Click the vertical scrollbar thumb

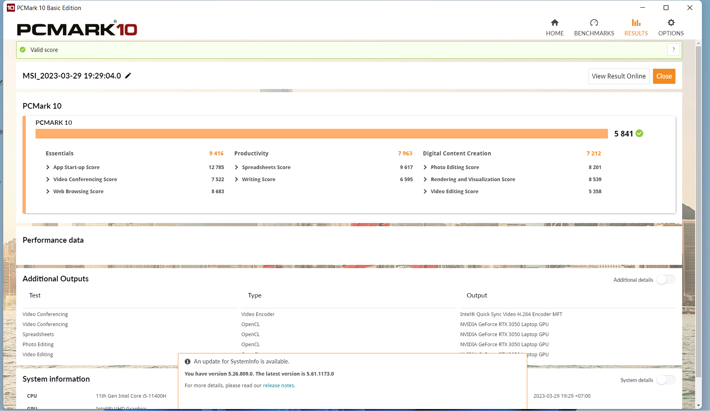point(699,212)
